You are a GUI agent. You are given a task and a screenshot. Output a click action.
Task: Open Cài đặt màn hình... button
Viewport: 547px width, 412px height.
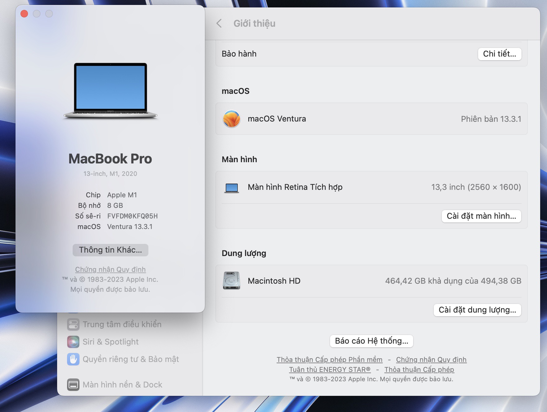[481, 216]
